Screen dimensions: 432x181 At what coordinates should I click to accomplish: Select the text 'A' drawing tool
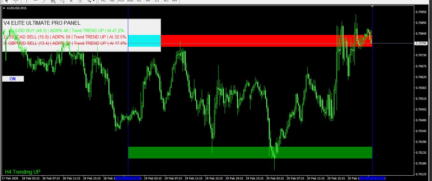tap(71, 1)
